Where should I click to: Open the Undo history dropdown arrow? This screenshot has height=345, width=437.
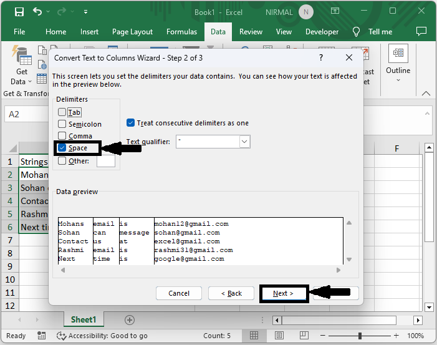(48, 12)
